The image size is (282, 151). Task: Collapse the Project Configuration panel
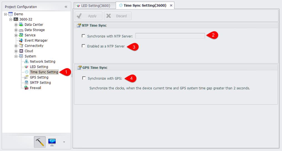(x=66, y=7)
